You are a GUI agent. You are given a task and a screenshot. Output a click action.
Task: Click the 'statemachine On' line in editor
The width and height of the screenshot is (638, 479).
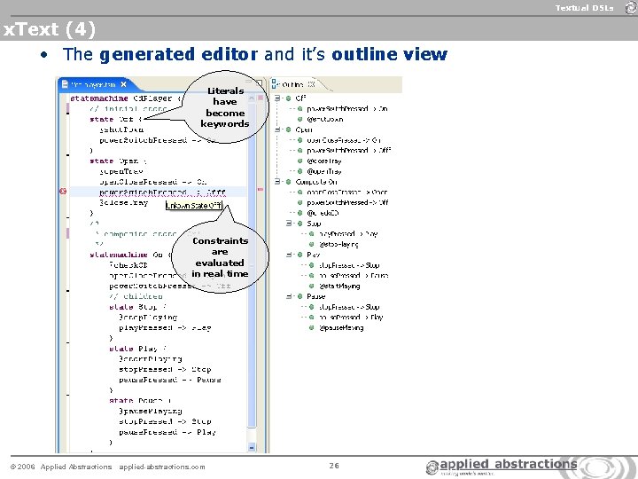[130, 255]
